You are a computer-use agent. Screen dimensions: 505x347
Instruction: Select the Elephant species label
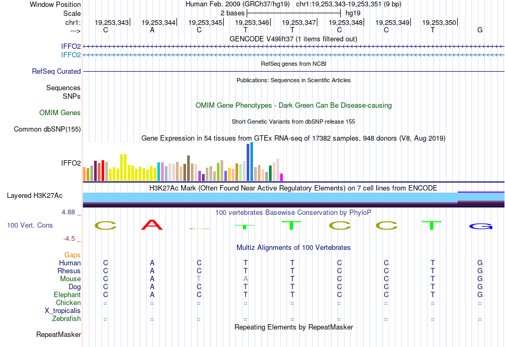pyautogui.click(x=68, y=294)
